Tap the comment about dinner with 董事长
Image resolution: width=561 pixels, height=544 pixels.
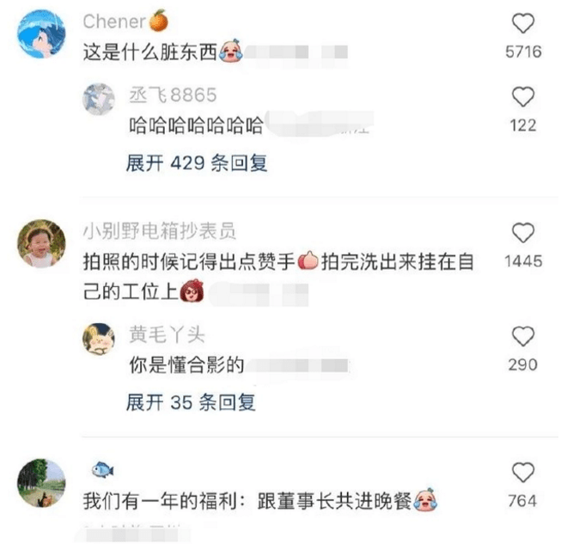point(260,500)
